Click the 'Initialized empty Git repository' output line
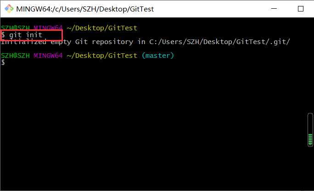The width and height of the screenshot is (314, 191). tap(145, 42)
